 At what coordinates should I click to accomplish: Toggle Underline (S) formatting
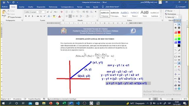coord(32,16)
